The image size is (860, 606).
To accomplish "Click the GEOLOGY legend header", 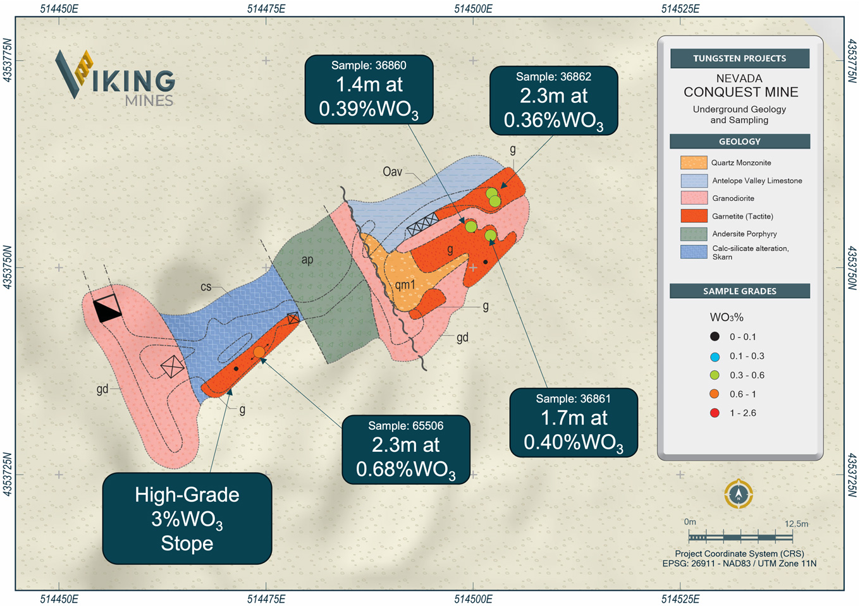I will [x=739, y=142].
